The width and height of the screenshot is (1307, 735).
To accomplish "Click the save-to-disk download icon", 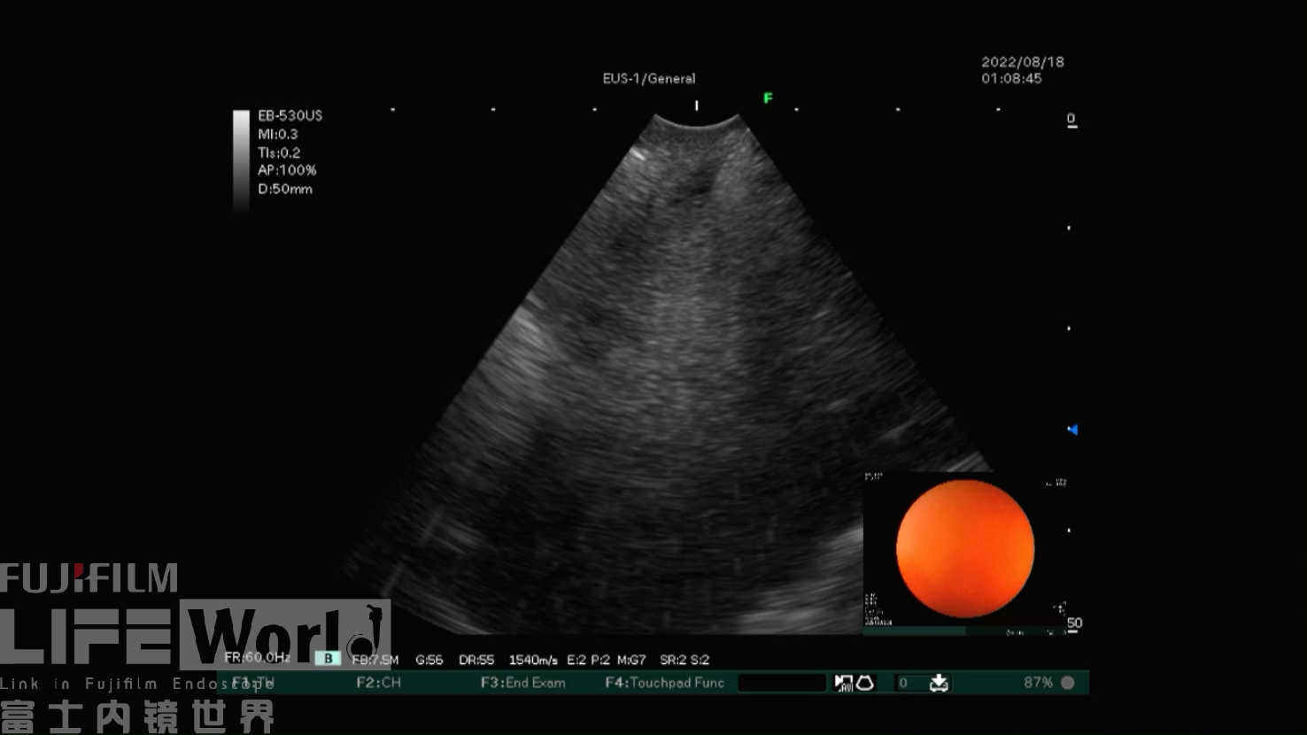I will point(939,683).
